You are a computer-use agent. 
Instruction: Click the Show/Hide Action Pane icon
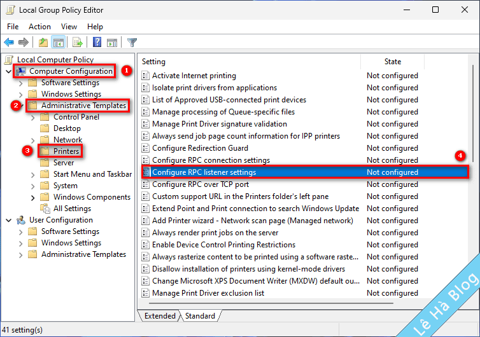point(112,43)
